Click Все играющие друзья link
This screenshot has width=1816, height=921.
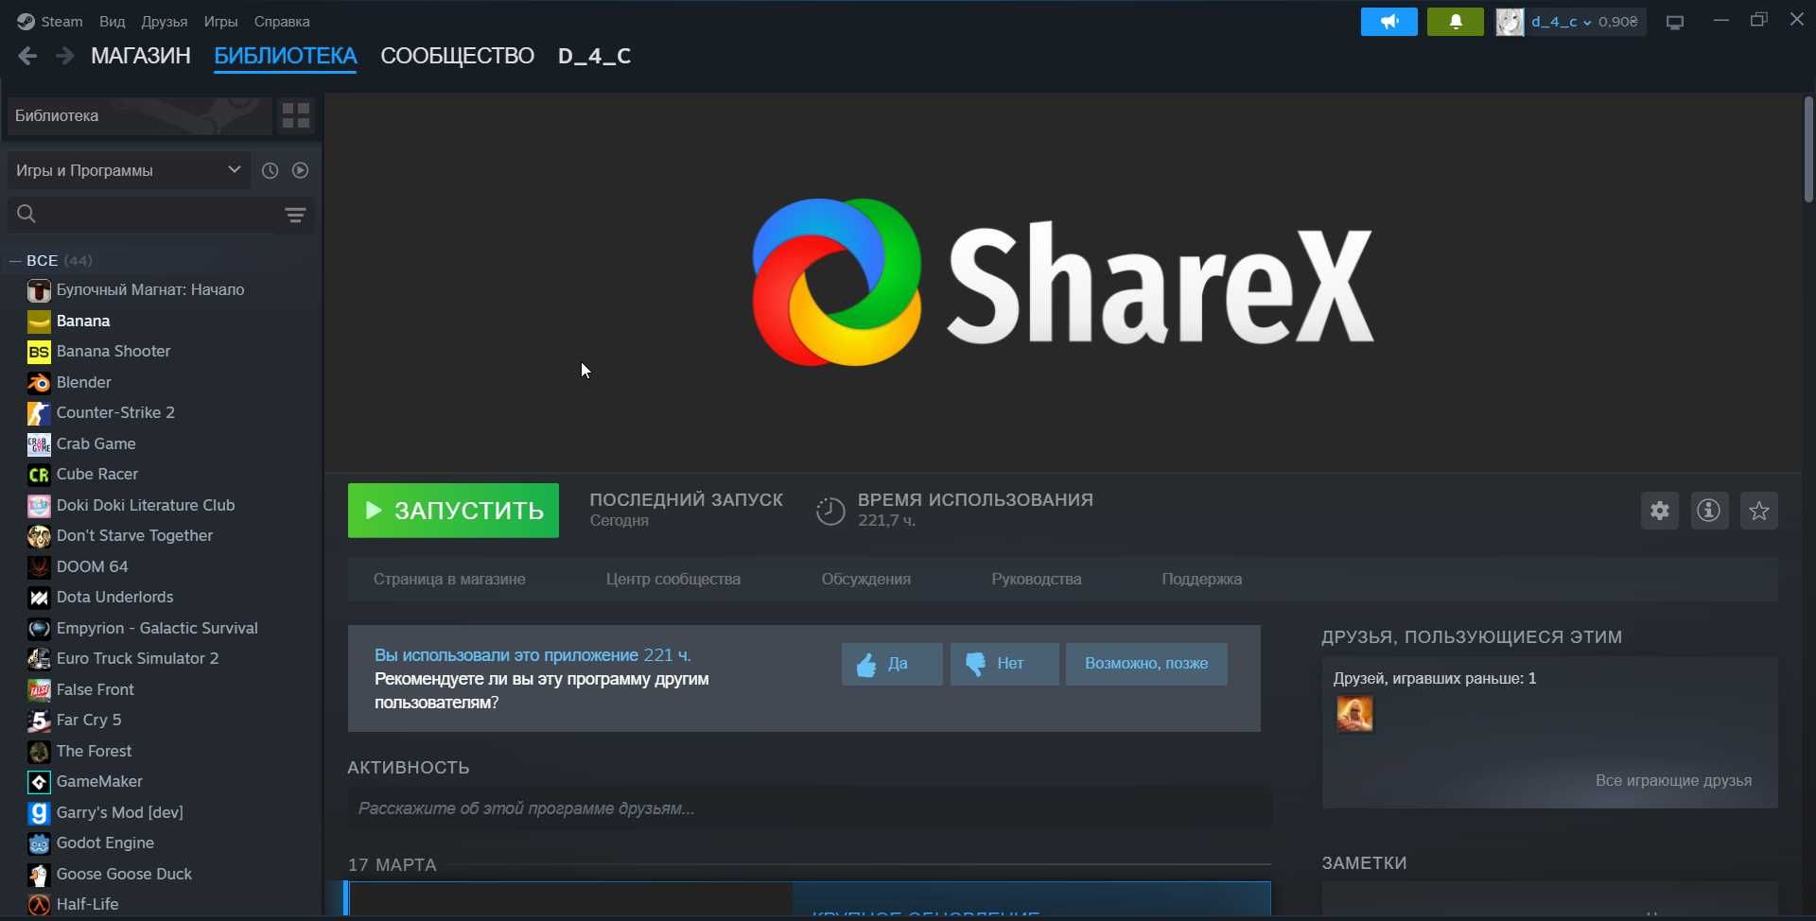tap(1673, 781)
